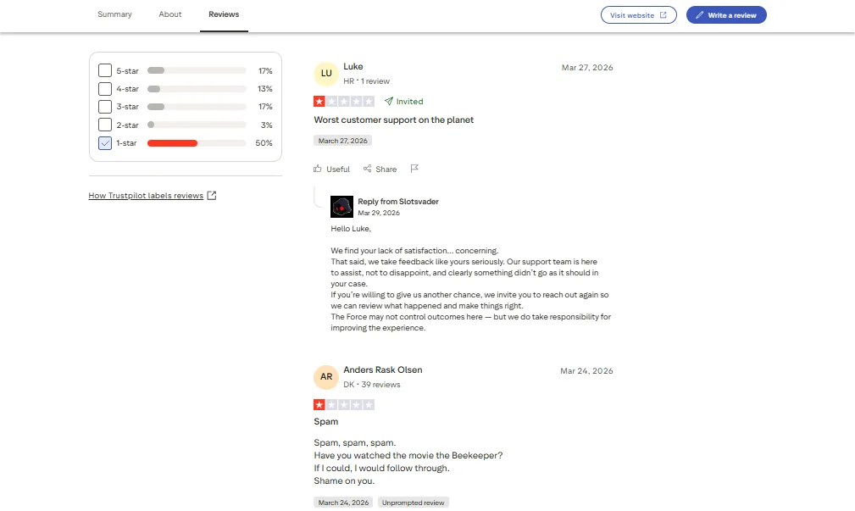Click the 50% label for 1-star
This screenshot has width=855, height=511.
264,143
